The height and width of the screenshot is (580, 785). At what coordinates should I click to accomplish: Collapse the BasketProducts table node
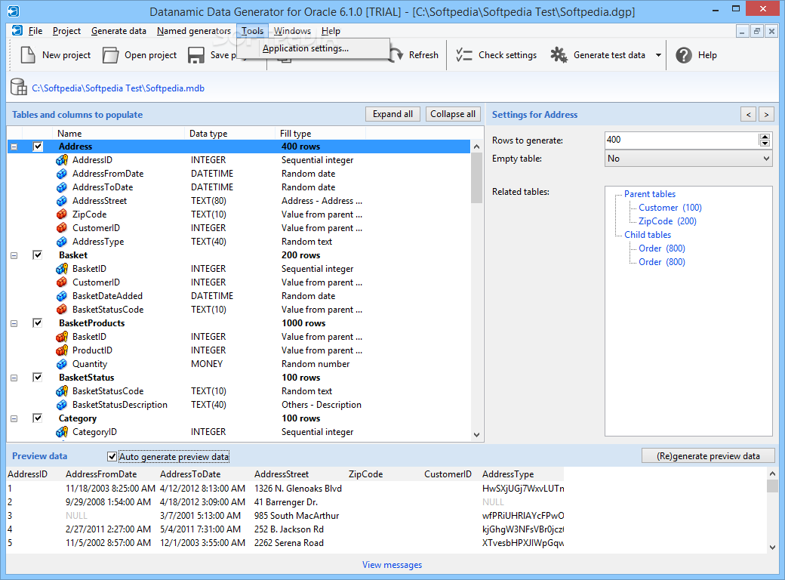click(x=14, y=323)
